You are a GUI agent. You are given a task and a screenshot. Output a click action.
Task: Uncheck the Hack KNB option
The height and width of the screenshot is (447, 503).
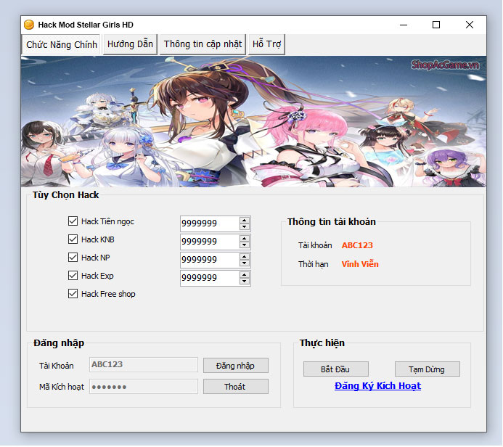click(73, 239)
